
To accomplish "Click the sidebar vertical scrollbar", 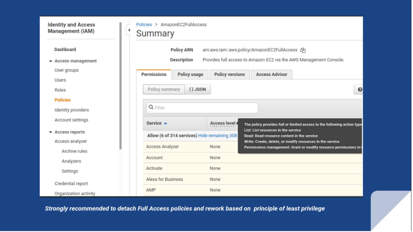I will pyautogui.click(x=120, y=86).
